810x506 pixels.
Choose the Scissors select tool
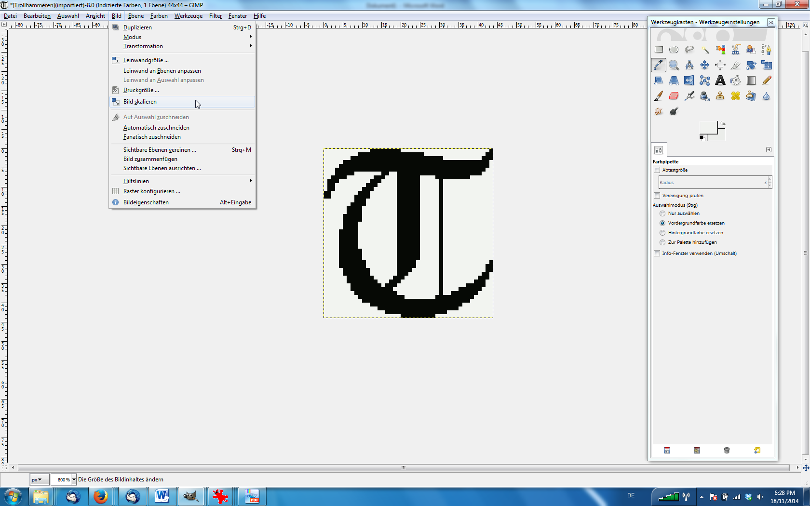pos(735,50)
